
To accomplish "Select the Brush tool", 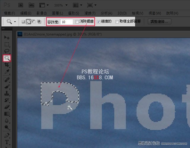I will (7, 86).
